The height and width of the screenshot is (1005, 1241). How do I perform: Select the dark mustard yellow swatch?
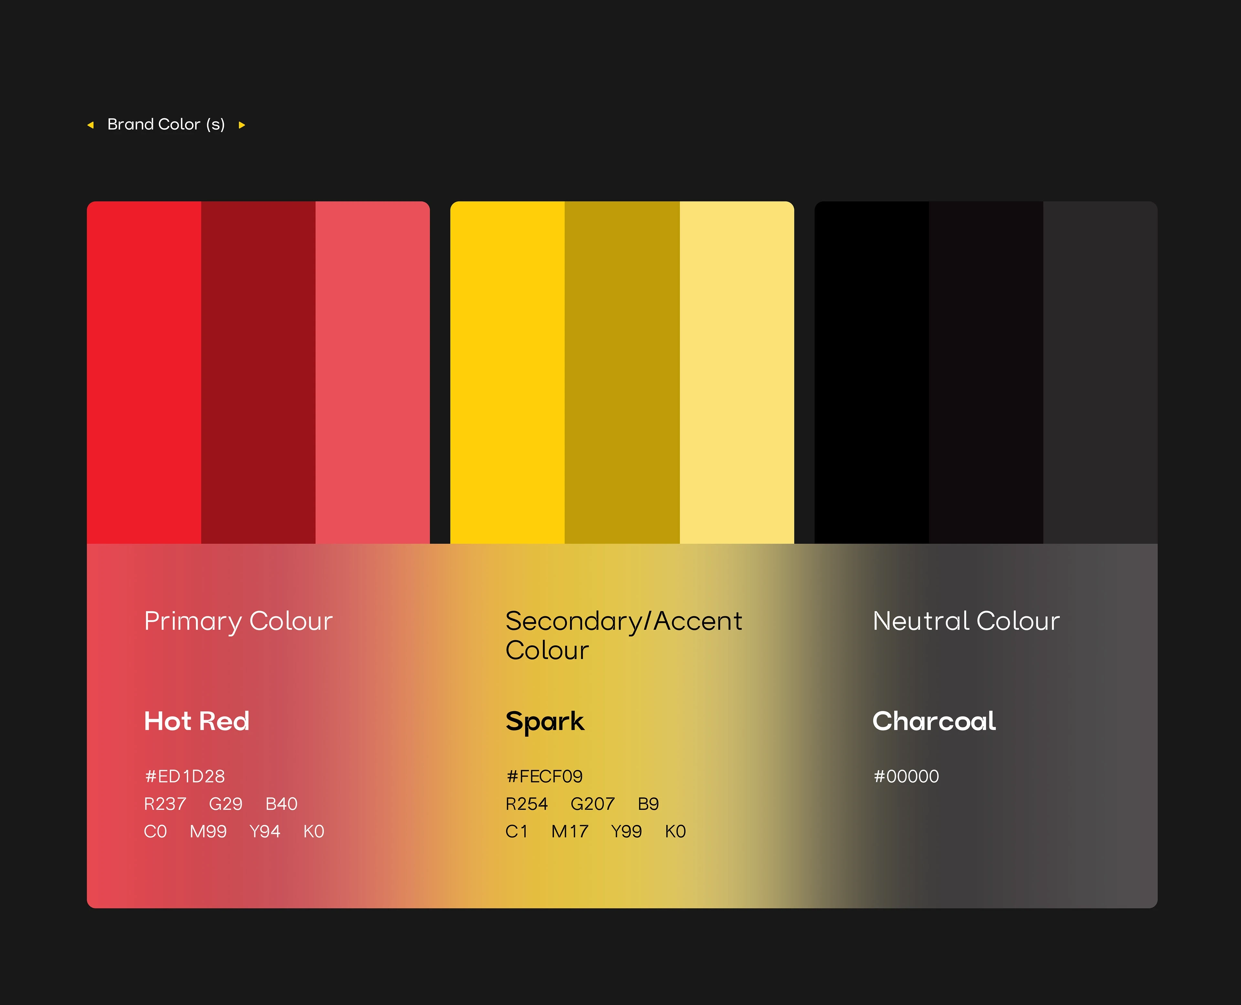click(622, 372)
